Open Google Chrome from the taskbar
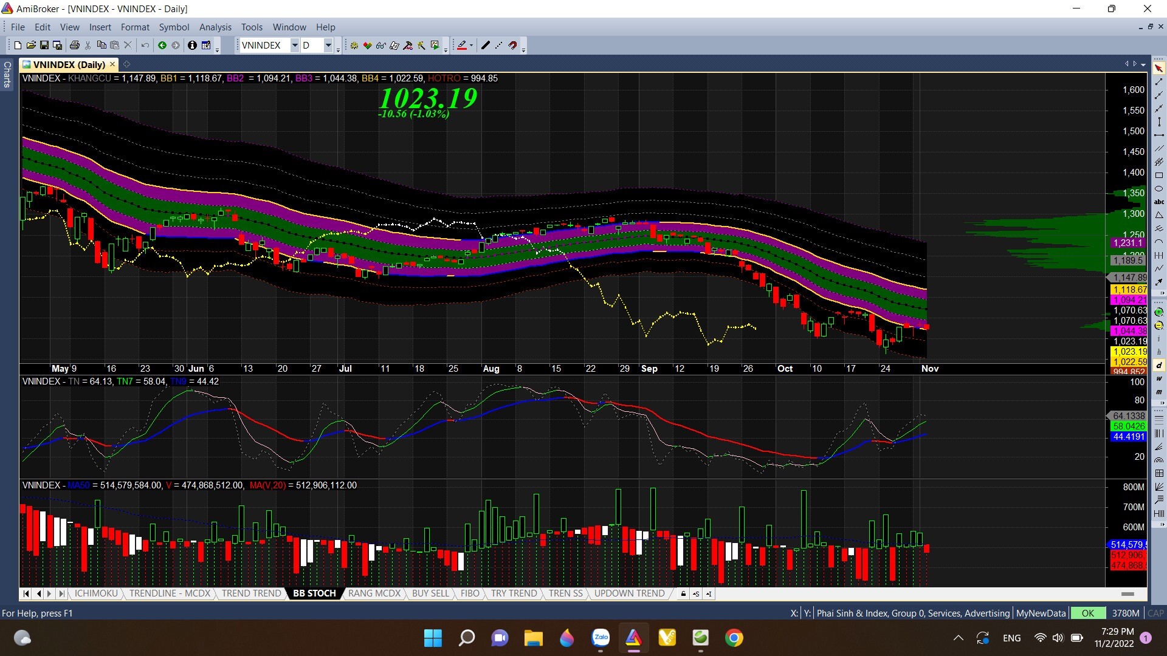The width and height of the screenshot is (1167, 656). pos(734,638)
